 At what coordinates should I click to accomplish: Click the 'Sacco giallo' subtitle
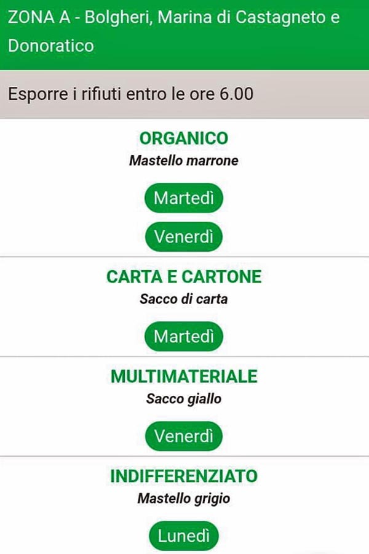[x=184, y=399]
